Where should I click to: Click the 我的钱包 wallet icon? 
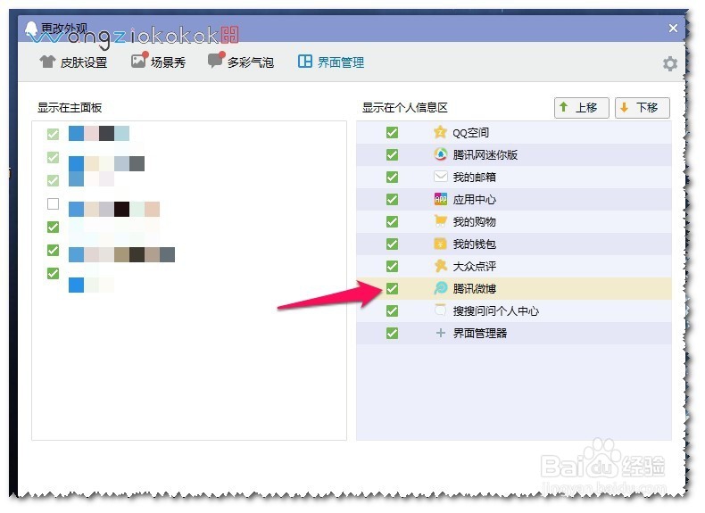click(440, 244)
